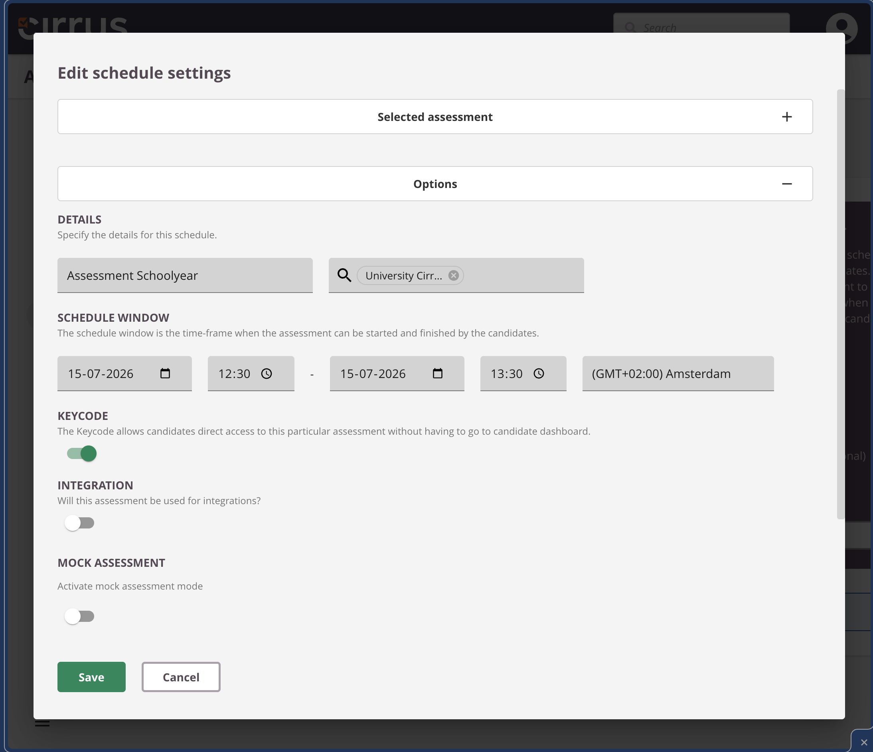Screen dimensions: 873x752
Task: Expand the Selected assessment section plus icon
Action: 787,117
